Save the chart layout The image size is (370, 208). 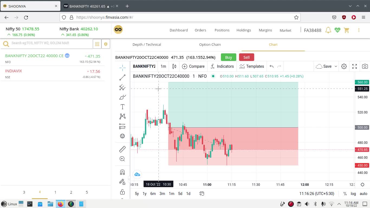[x=324, y=66]
